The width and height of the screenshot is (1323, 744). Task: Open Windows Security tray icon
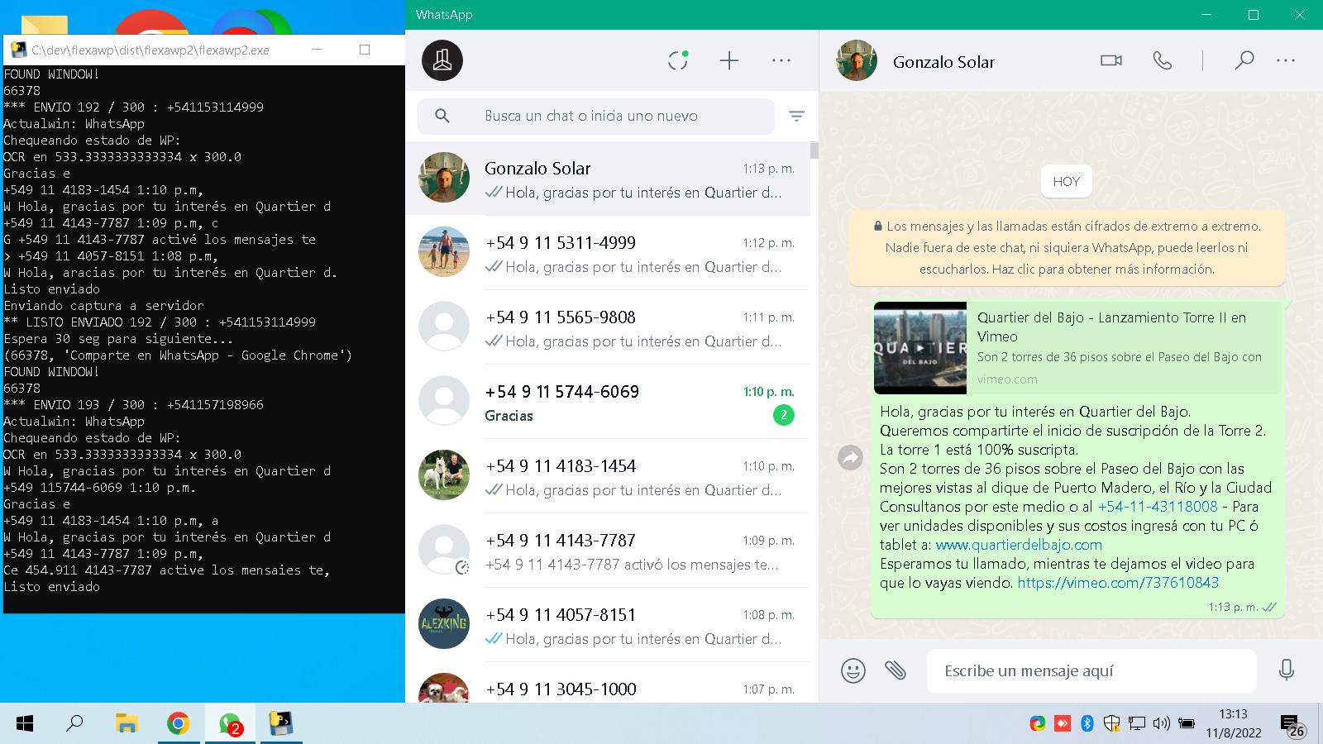pos(1112,723)
